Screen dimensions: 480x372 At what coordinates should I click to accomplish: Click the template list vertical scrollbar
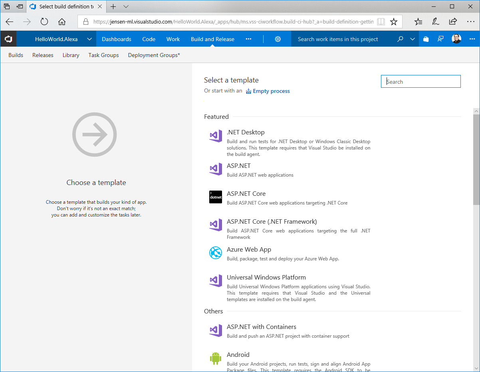point(476,159)
